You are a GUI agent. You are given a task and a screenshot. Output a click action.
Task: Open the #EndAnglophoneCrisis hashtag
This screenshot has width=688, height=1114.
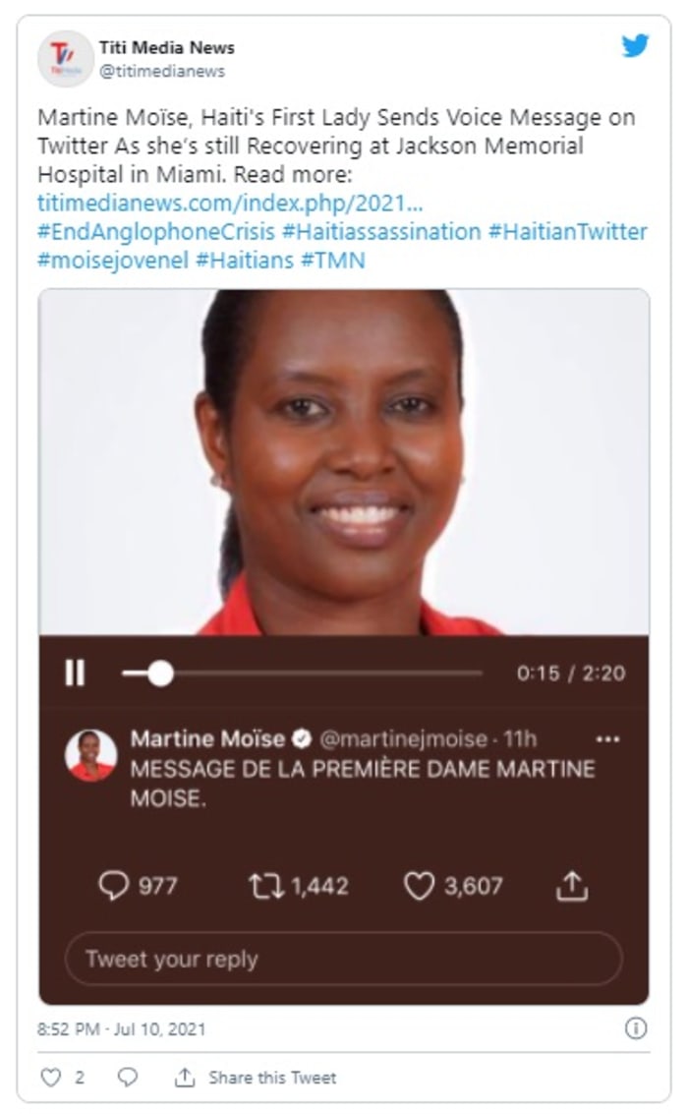[156, 232]
